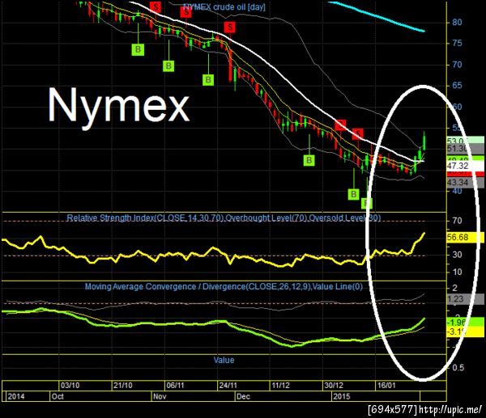The height and width of the screenshot is (418, 486).
Task: Click the NYMEX crude oil [day] chart title
Action: click(x=224, y=6)
